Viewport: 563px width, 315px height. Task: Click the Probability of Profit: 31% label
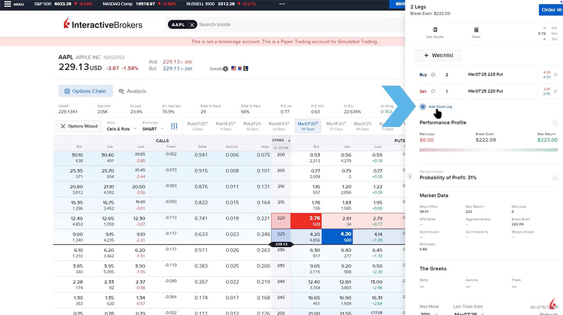448,178
